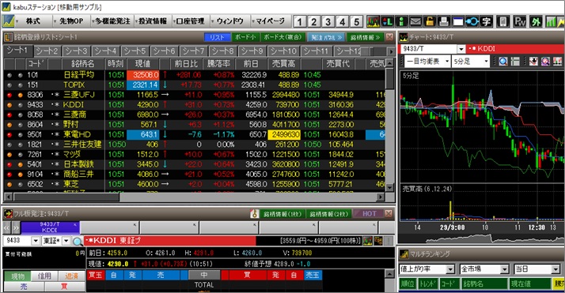Click the printer icon in top toolbar
This screenshot has width=565, height=293.
(x=444, y=21)
